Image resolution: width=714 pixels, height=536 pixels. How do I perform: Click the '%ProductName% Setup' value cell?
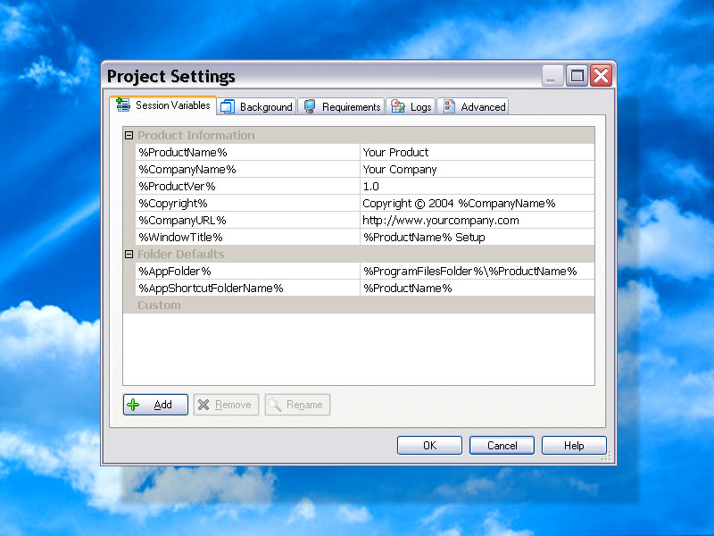(477, 237)
